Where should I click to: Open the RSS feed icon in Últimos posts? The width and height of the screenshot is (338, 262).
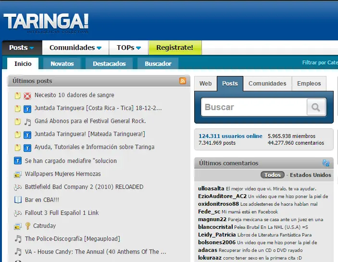(183, 81)
